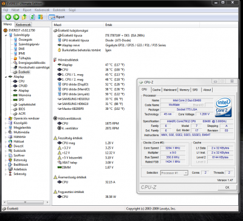Viewport: 243px width, 221px height.
Task: Select the Lapkakészlet tree icon
Action: (15, 104)
